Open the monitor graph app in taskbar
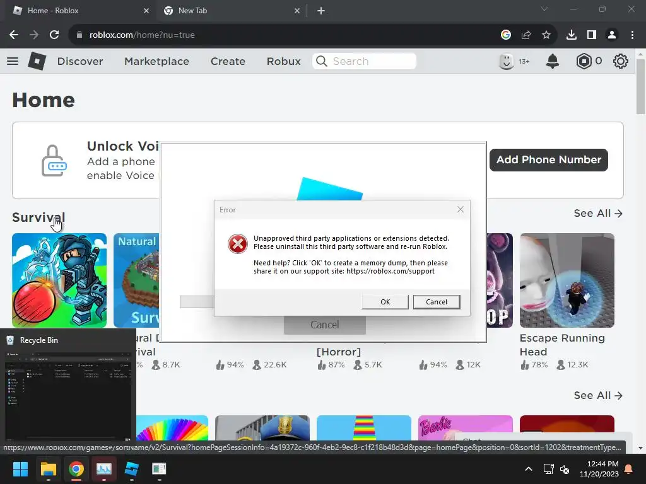This screenshot has width=646, height=484. pyautogui.click(x=104, y=469)
